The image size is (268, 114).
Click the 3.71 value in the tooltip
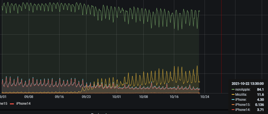pos(260,110)
